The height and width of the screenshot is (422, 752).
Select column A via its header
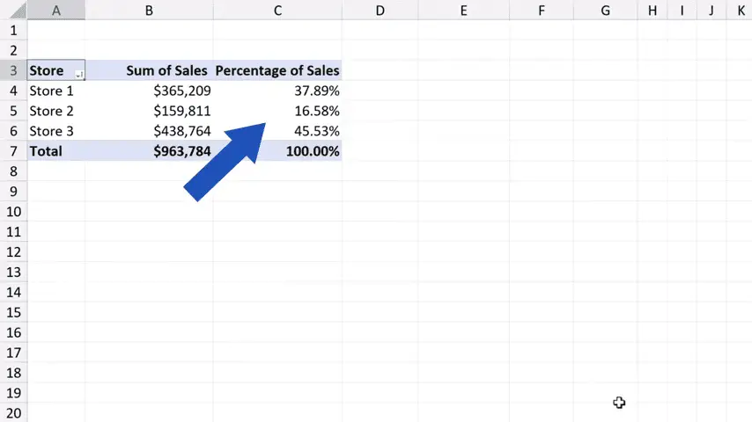click(x=56, y=11)
